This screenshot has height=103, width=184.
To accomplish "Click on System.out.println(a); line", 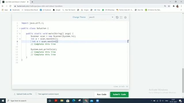I will pos(44,49).
